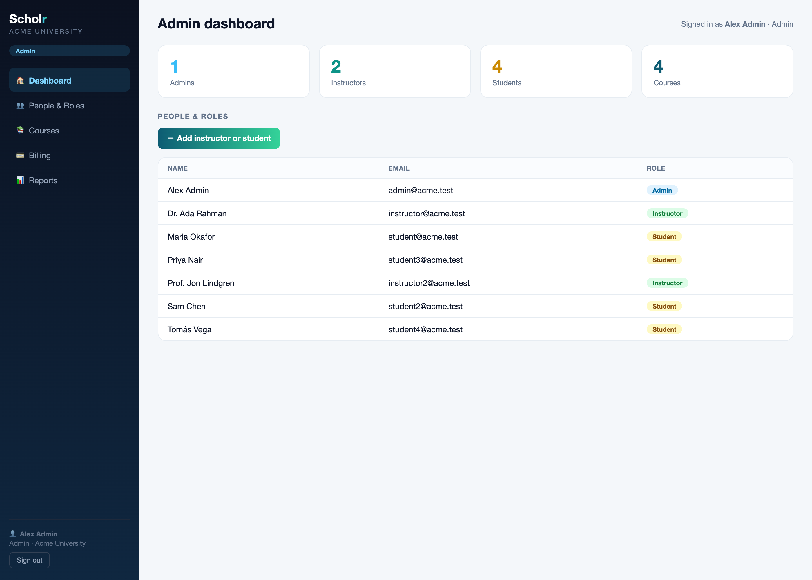812x580 pixels.
Task: Select Tomás Vega in the table
Action: [x=190, y=330]
